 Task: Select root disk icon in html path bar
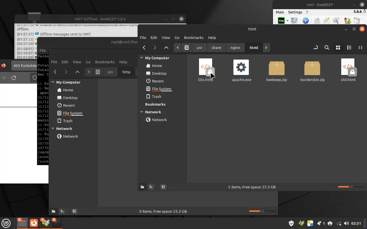[x=187, y=48]
